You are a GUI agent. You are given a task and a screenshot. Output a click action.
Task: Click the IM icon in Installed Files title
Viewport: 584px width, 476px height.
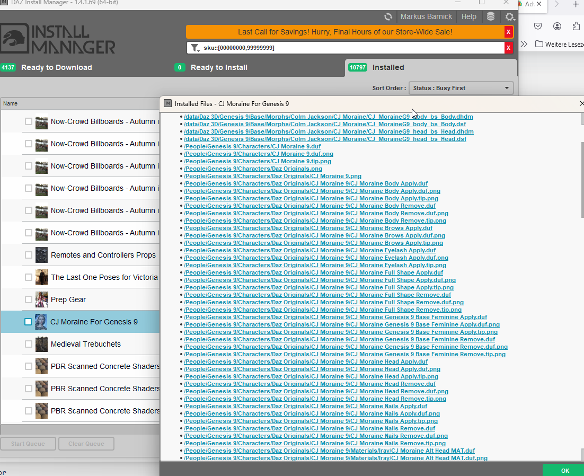tap(167, 103)
